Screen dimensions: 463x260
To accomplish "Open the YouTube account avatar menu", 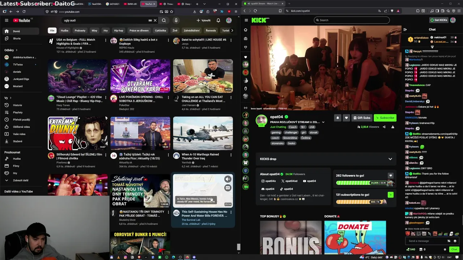I will click(x=229, y=20).
